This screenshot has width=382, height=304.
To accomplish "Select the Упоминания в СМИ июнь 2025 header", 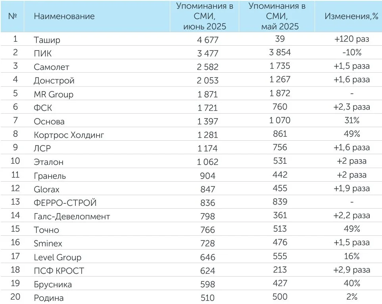I will (x=205, y=16).
